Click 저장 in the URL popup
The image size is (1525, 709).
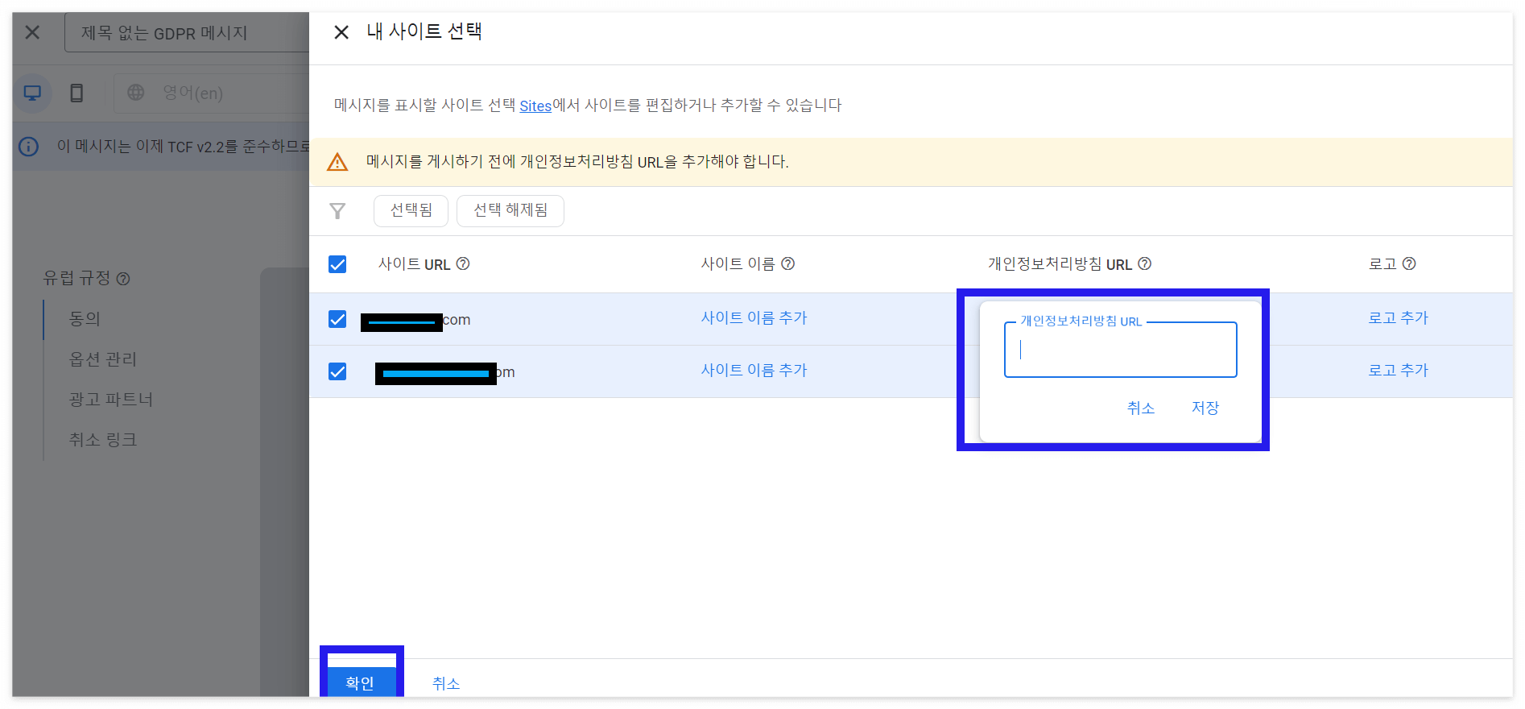point(1205,408)
